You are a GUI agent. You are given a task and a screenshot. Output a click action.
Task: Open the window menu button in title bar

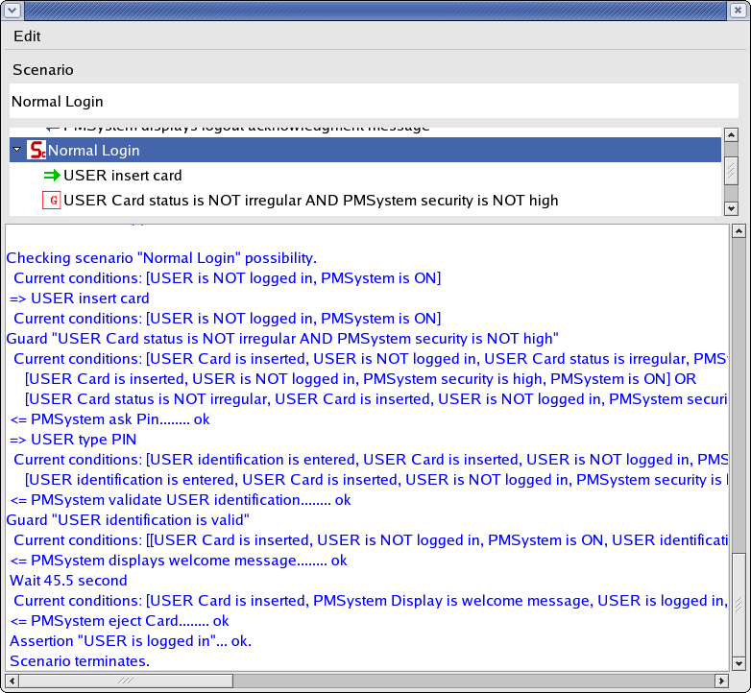[12, 10]
